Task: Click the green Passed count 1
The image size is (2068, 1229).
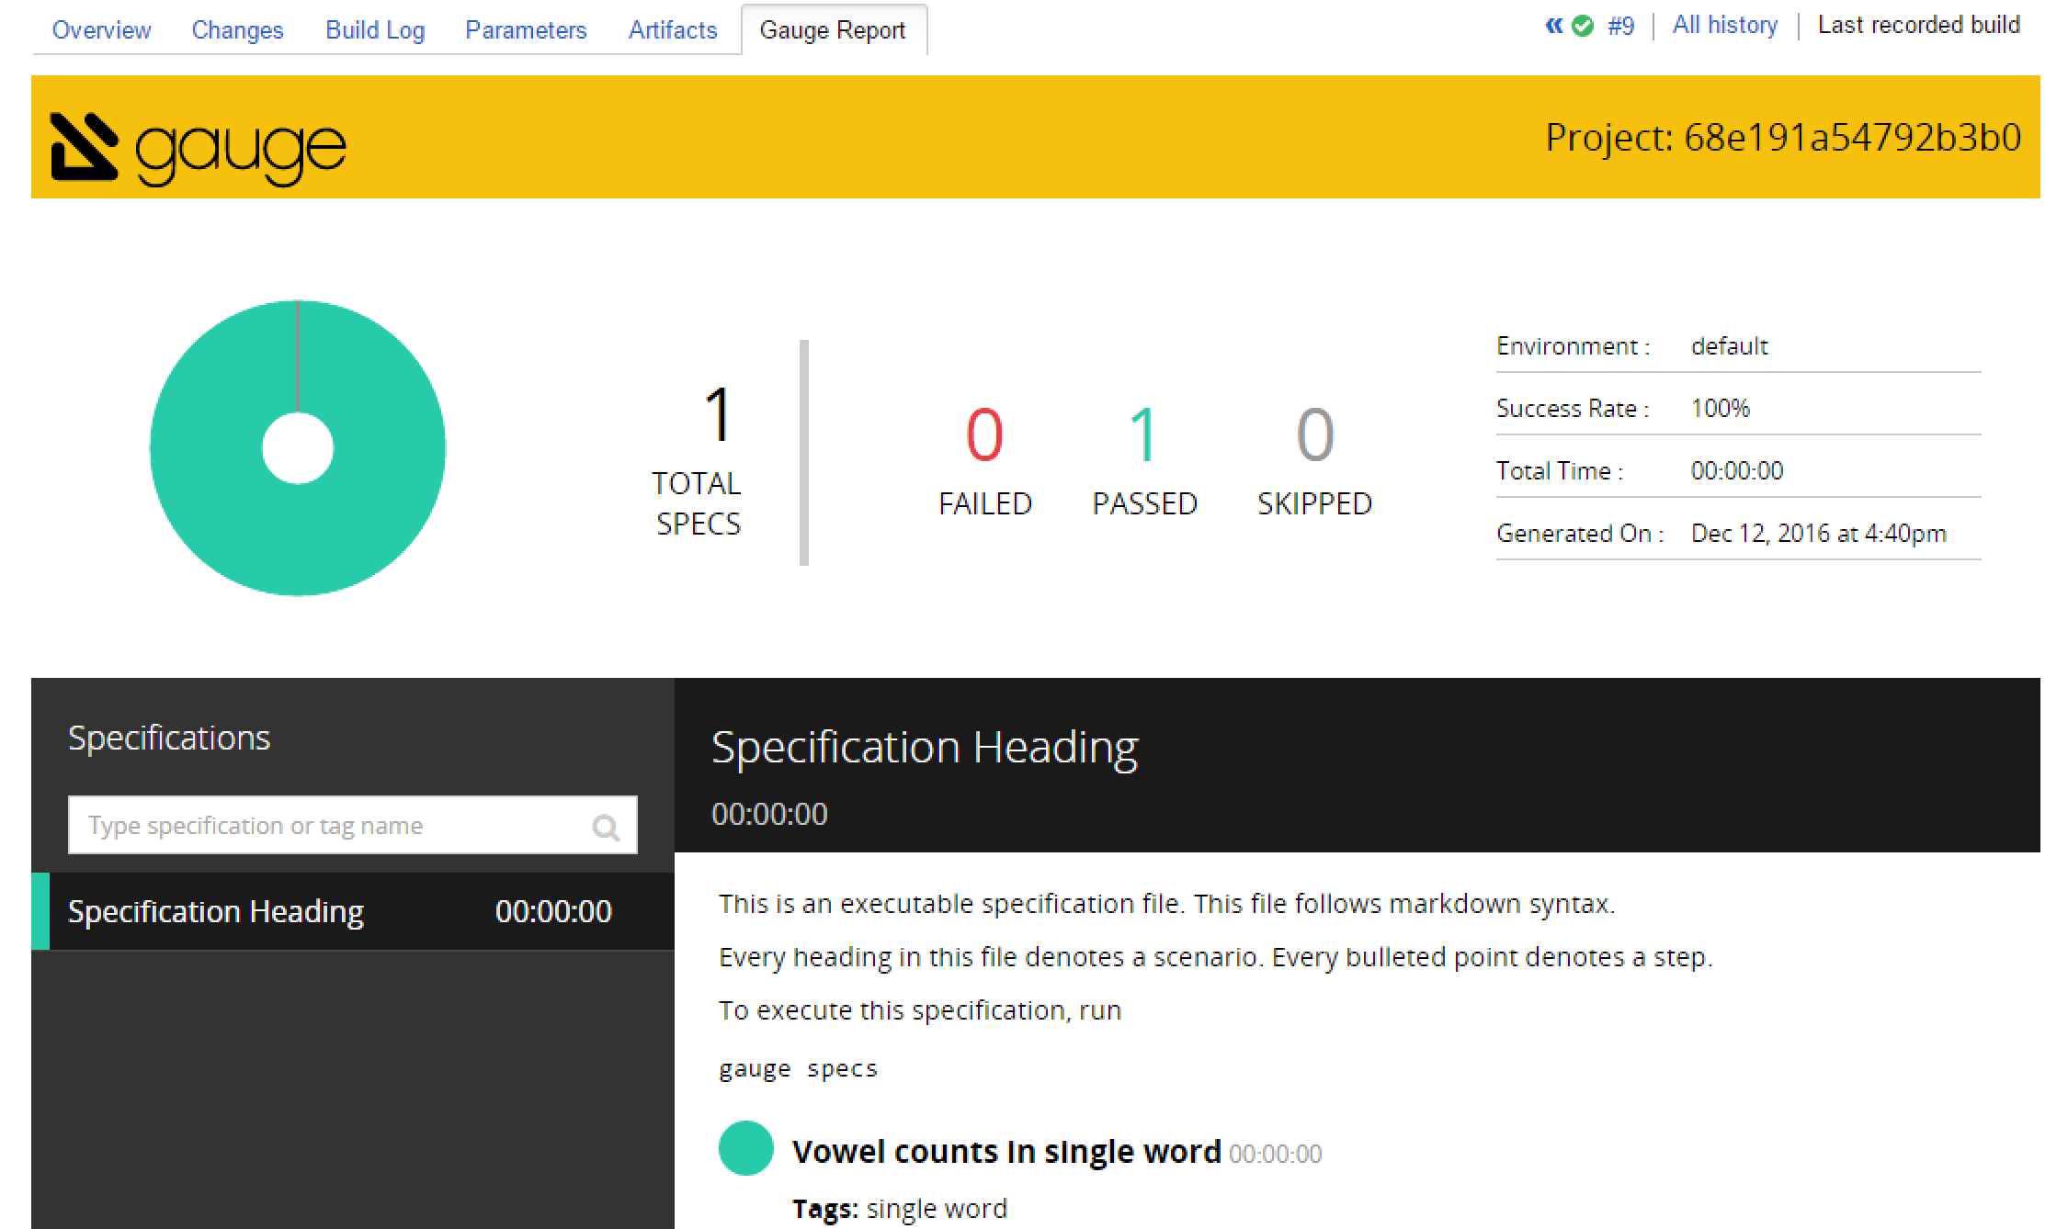Action: pyautogui.click(x=1143, y=434)
